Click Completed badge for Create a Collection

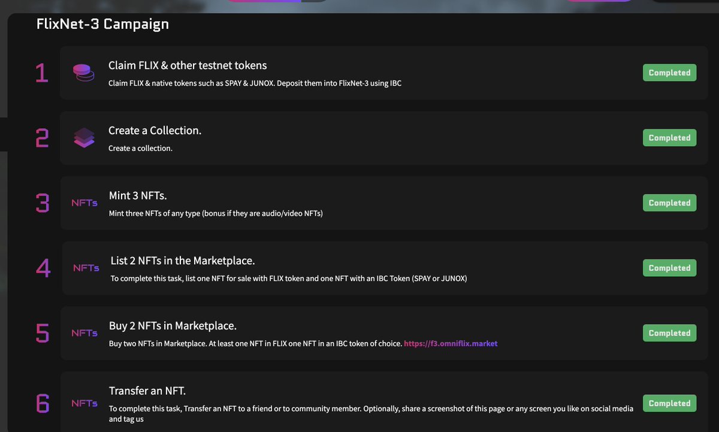pyautogui.click(x=670, y=138)
